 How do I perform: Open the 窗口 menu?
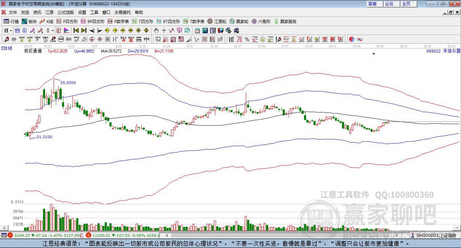coord(106,12)
